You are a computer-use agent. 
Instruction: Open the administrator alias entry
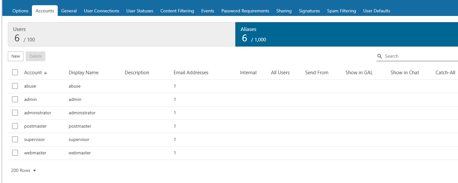click(37, 113)
